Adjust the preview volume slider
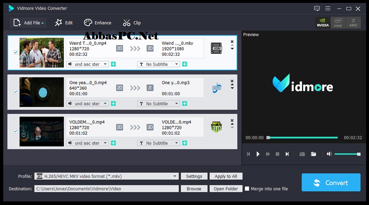 click(x=347, y=154)
